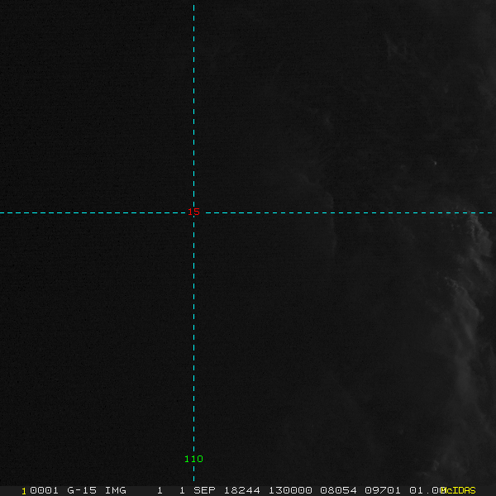Click the yellow 1 at far bottom left

(24, 490)
